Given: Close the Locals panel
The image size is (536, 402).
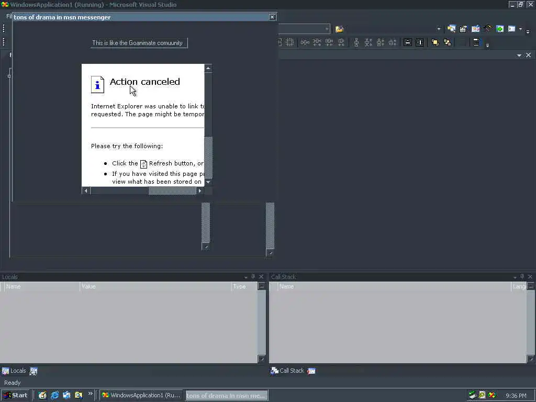Looking at the screenshot, I should [x=262, y=277].
